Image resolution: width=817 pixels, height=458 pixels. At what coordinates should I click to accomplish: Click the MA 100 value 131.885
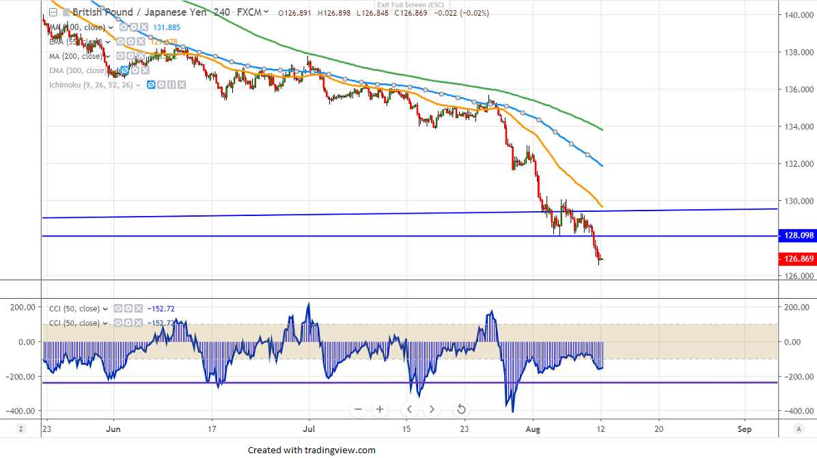167,27
